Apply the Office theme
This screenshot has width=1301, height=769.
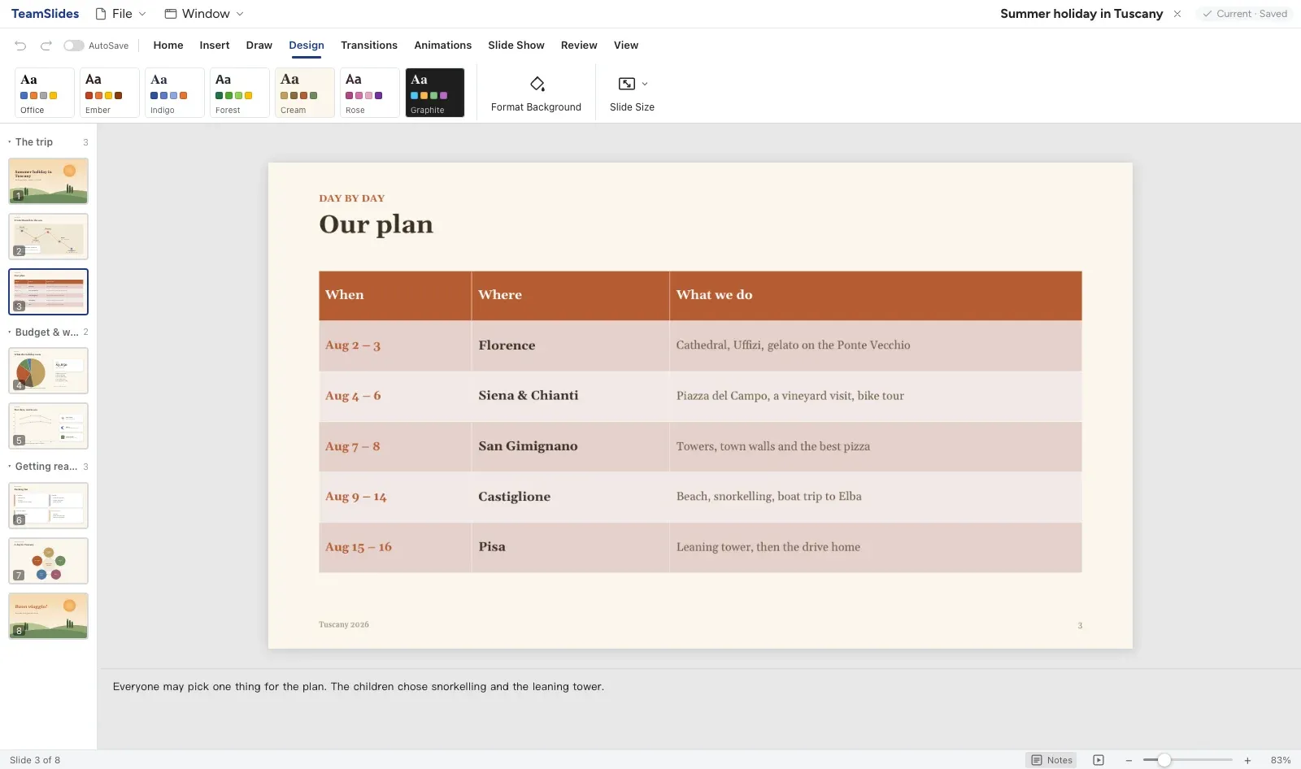coord(45,93)
